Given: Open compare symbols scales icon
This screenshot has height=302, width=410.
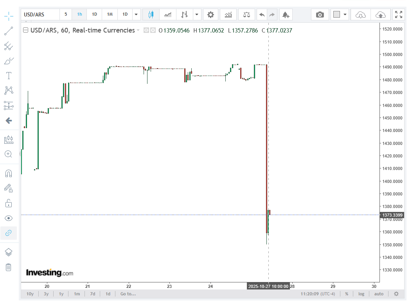Looking at the screenshot, I should coord(246,14).
